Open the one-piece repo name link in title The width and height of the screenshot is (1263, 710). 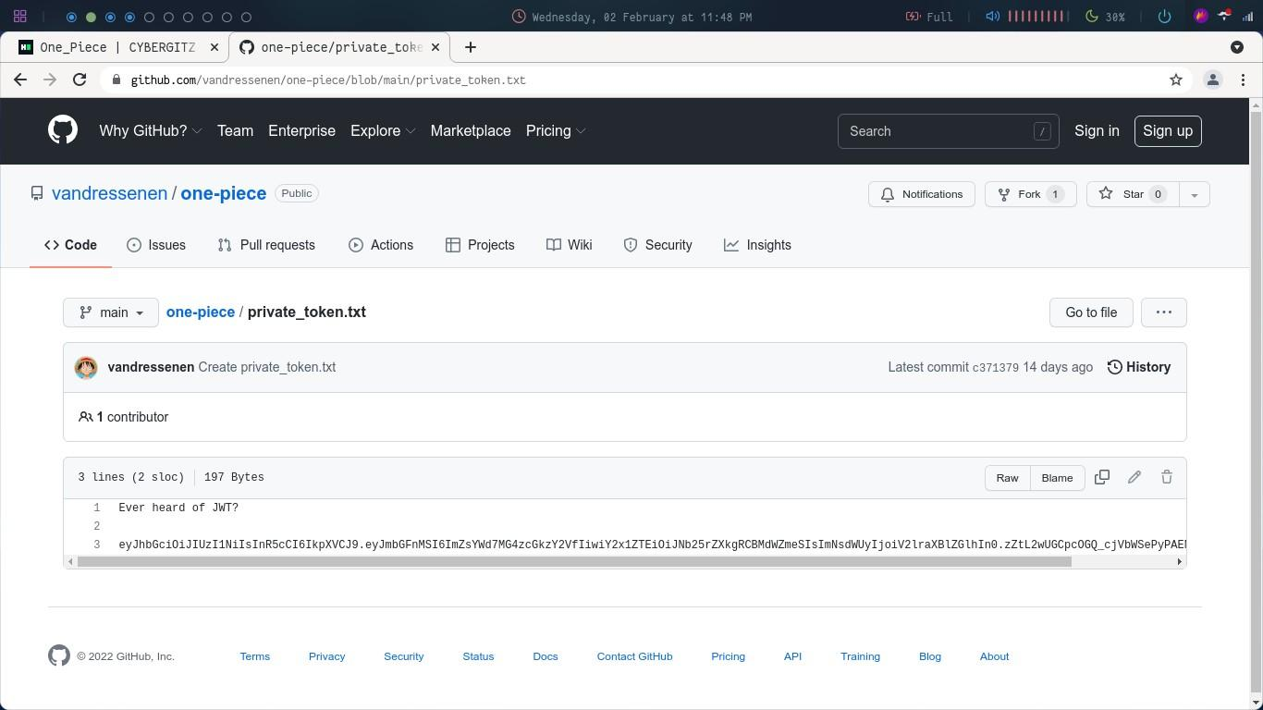point(224,193)
